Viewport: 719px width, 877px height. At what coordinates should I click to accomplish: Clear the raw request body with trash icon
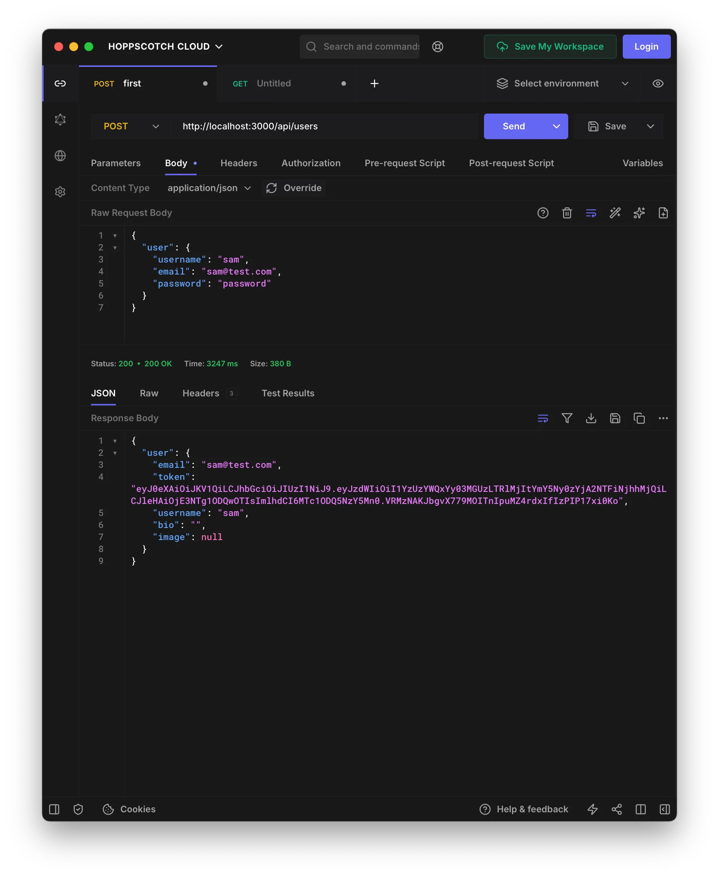[x=567, y=213]
